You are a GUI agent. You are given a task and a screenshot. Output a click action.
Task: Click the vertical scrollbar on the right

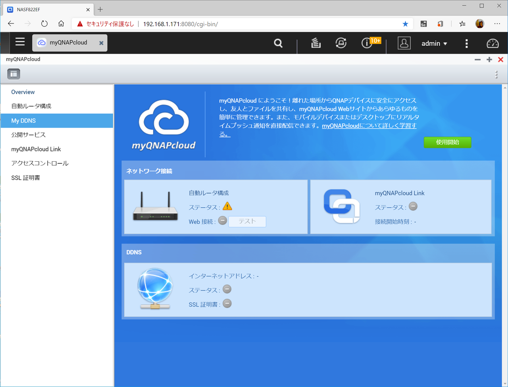click(x=505, y=235)
